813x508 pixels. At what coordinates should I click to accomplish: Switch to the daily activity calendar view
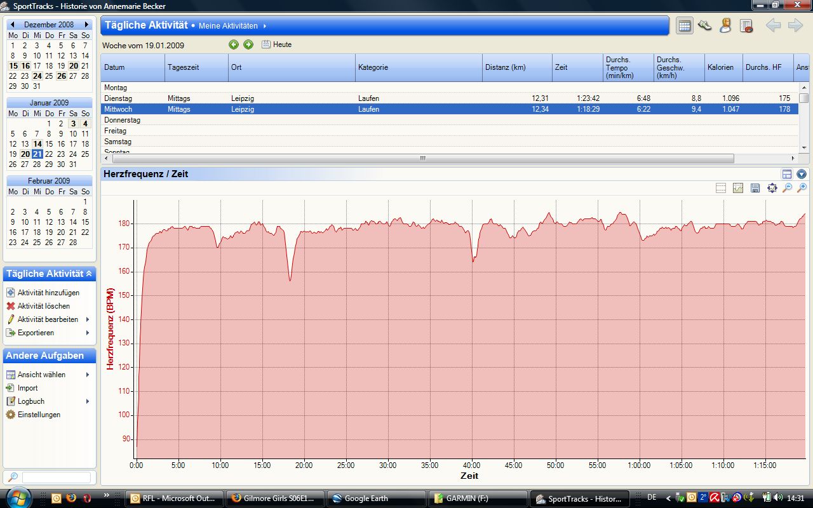tap(684, 25)
